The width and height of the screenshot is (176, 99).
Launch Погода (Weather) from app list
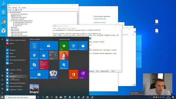pos(17,53)
